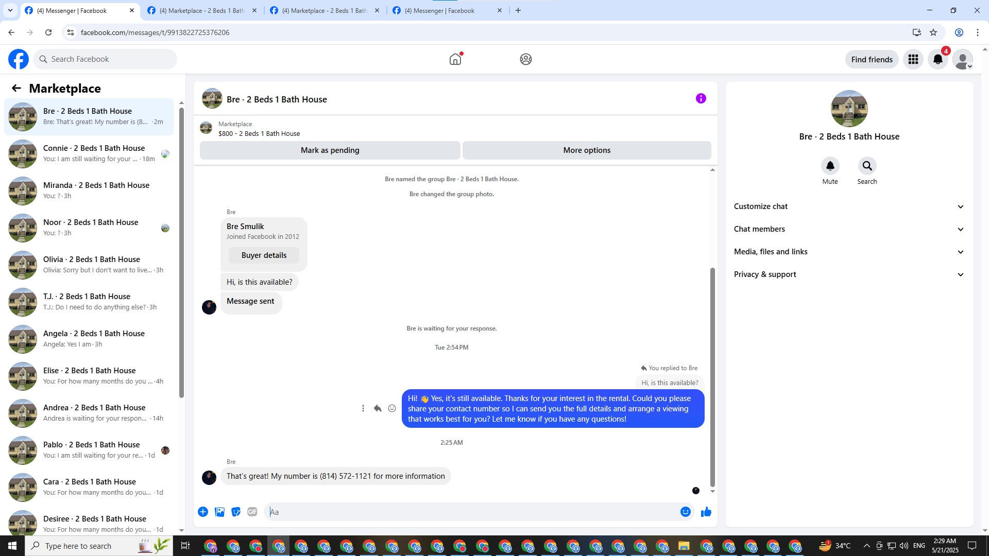Image resolution: width=989 pixels, height=556 pixels.
Task: Switch to third Marketplace browser tab
Action: pos(325,10)
